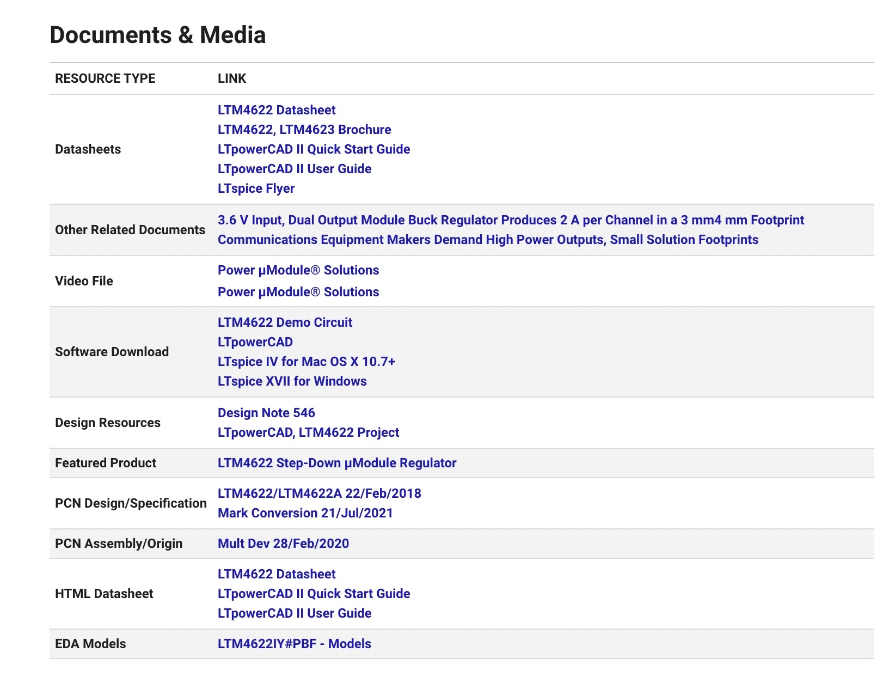Open LTM4622 Step-Down µModule Regulator featured product
The width and height of the screenshot is (895, 683).
[337, 463]
